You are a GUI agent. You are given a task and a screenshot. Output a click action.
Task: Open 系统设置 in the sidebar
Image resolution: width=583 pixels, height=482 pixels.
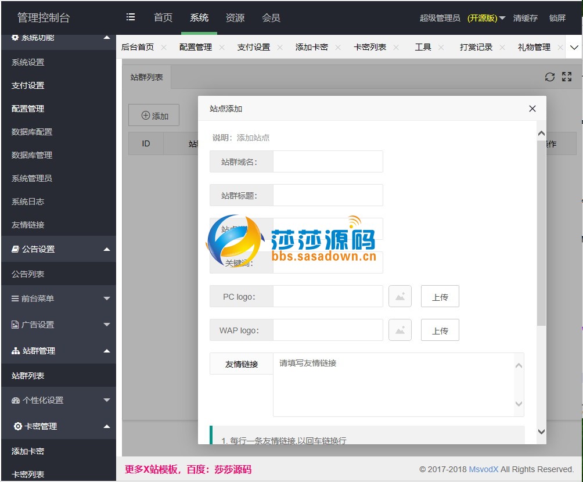(28, 62)
